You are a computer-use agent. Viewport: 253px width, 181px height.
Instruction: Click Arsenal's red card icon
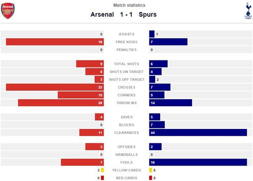pyautogui.click(x=102, y=178)
